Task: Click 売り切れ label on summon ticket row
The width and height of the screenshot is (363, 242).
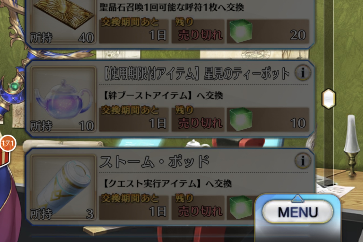Action: (x=200, y=35)
